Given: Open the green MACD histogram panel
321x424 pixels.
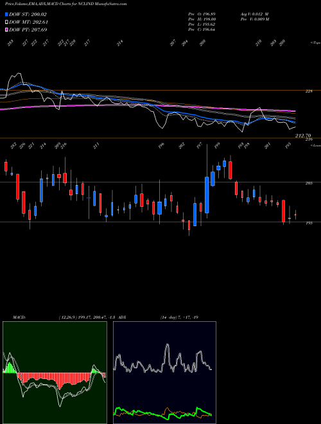Looking at the screenshot, I should click(55, 373).
